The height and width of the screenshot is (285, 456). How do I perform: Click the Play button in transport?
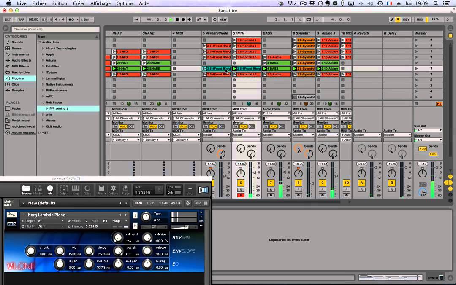(171, 19)
